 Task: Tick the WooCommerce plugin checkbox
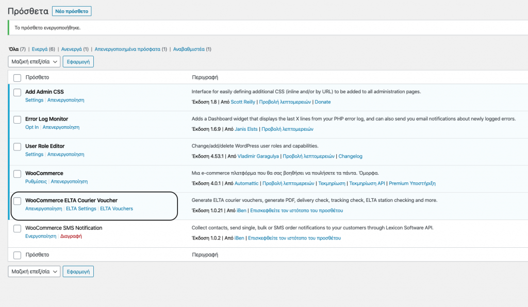click(17, 174)
